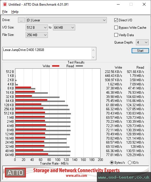Click the ATTO logo in the banner
Viewport: 151px width, 182px height.
tap(15, 173)
